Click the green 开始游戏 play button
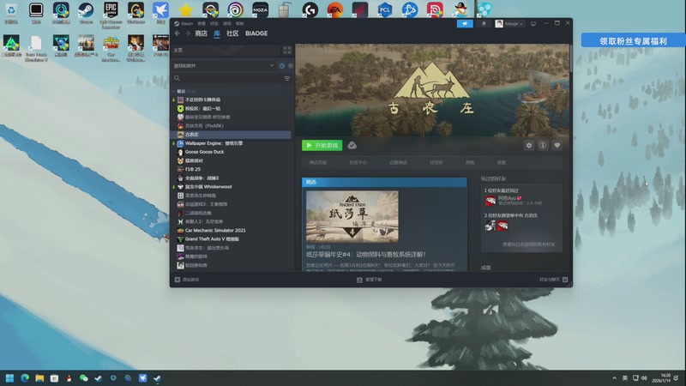Viewport: 686px width, 386px height. point(322,145)
